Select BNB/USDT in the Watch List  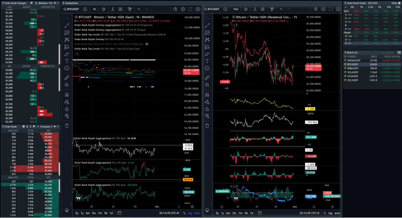(x=372, y=68)
